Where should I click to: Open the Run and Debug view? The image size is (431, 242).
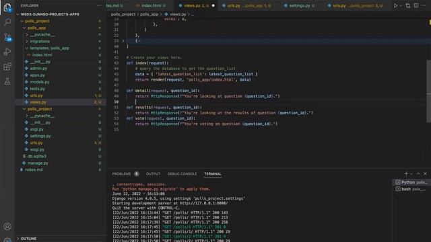(x=7, y=52)
